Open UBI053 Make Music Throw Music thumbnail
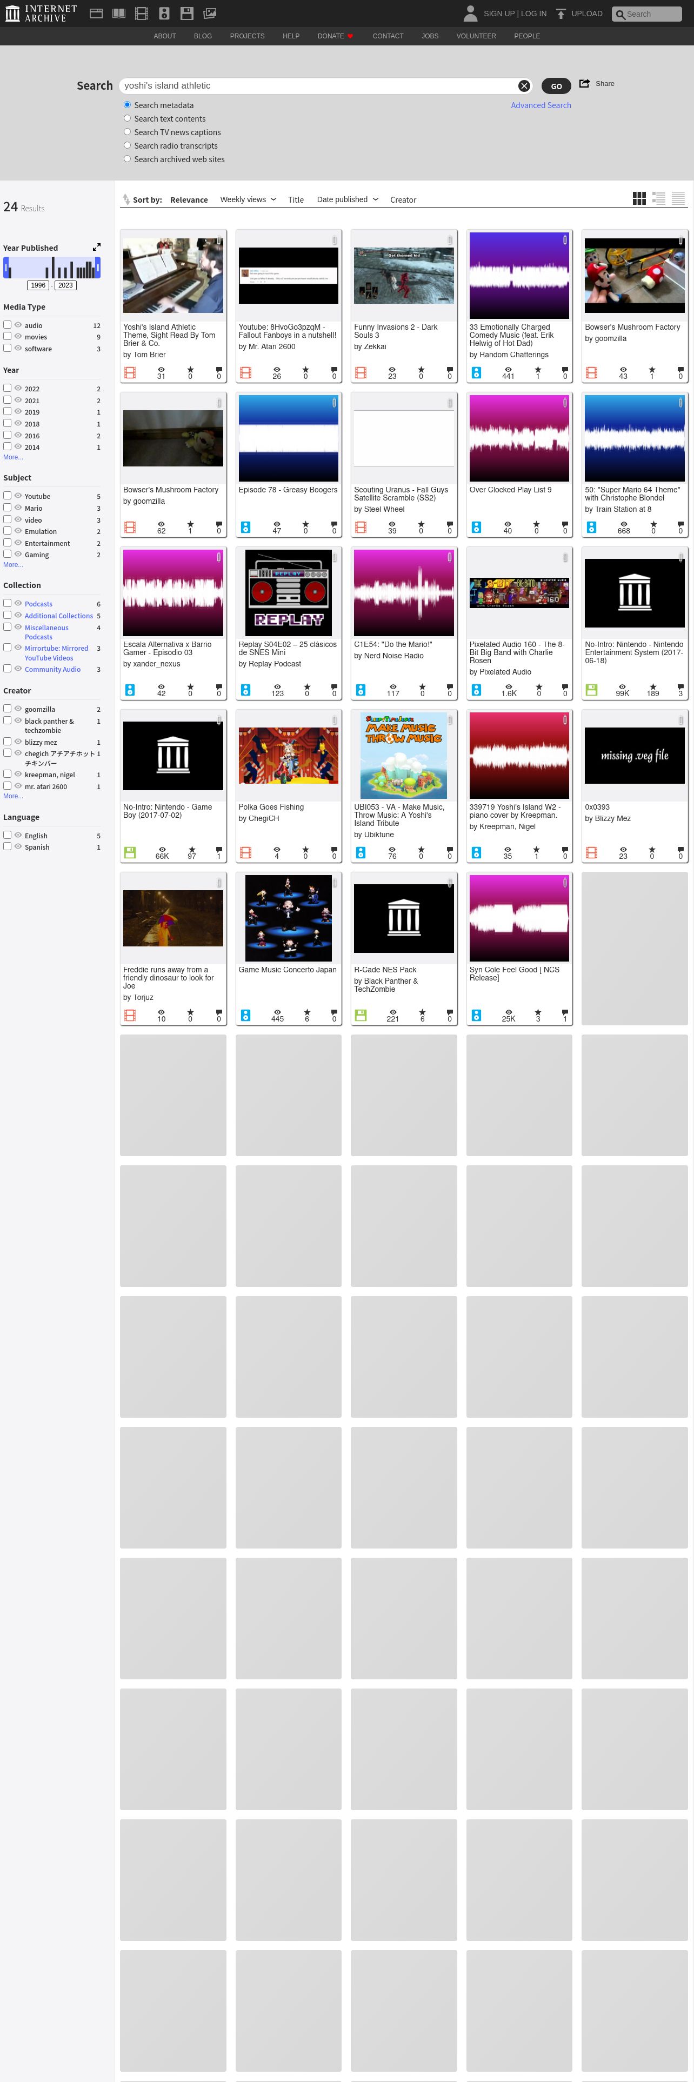The height and width of the screenshot is (2082, 694). tap(404, 756)
